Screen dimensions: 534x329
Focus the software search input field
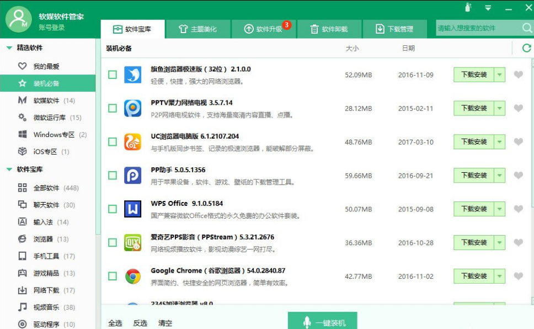pos(479,28)
